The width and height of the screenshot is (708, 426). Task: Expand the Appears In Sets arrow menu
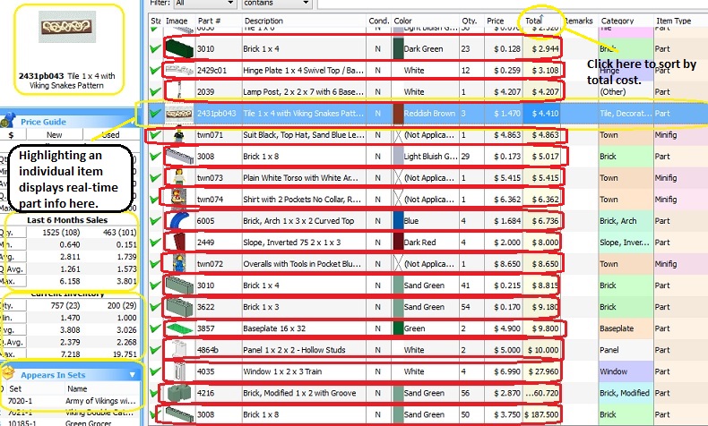pos(133,375)
